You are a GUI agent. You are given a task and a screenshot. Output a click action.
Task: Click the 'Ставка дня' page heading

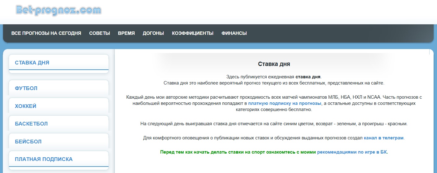coord(274,64)
